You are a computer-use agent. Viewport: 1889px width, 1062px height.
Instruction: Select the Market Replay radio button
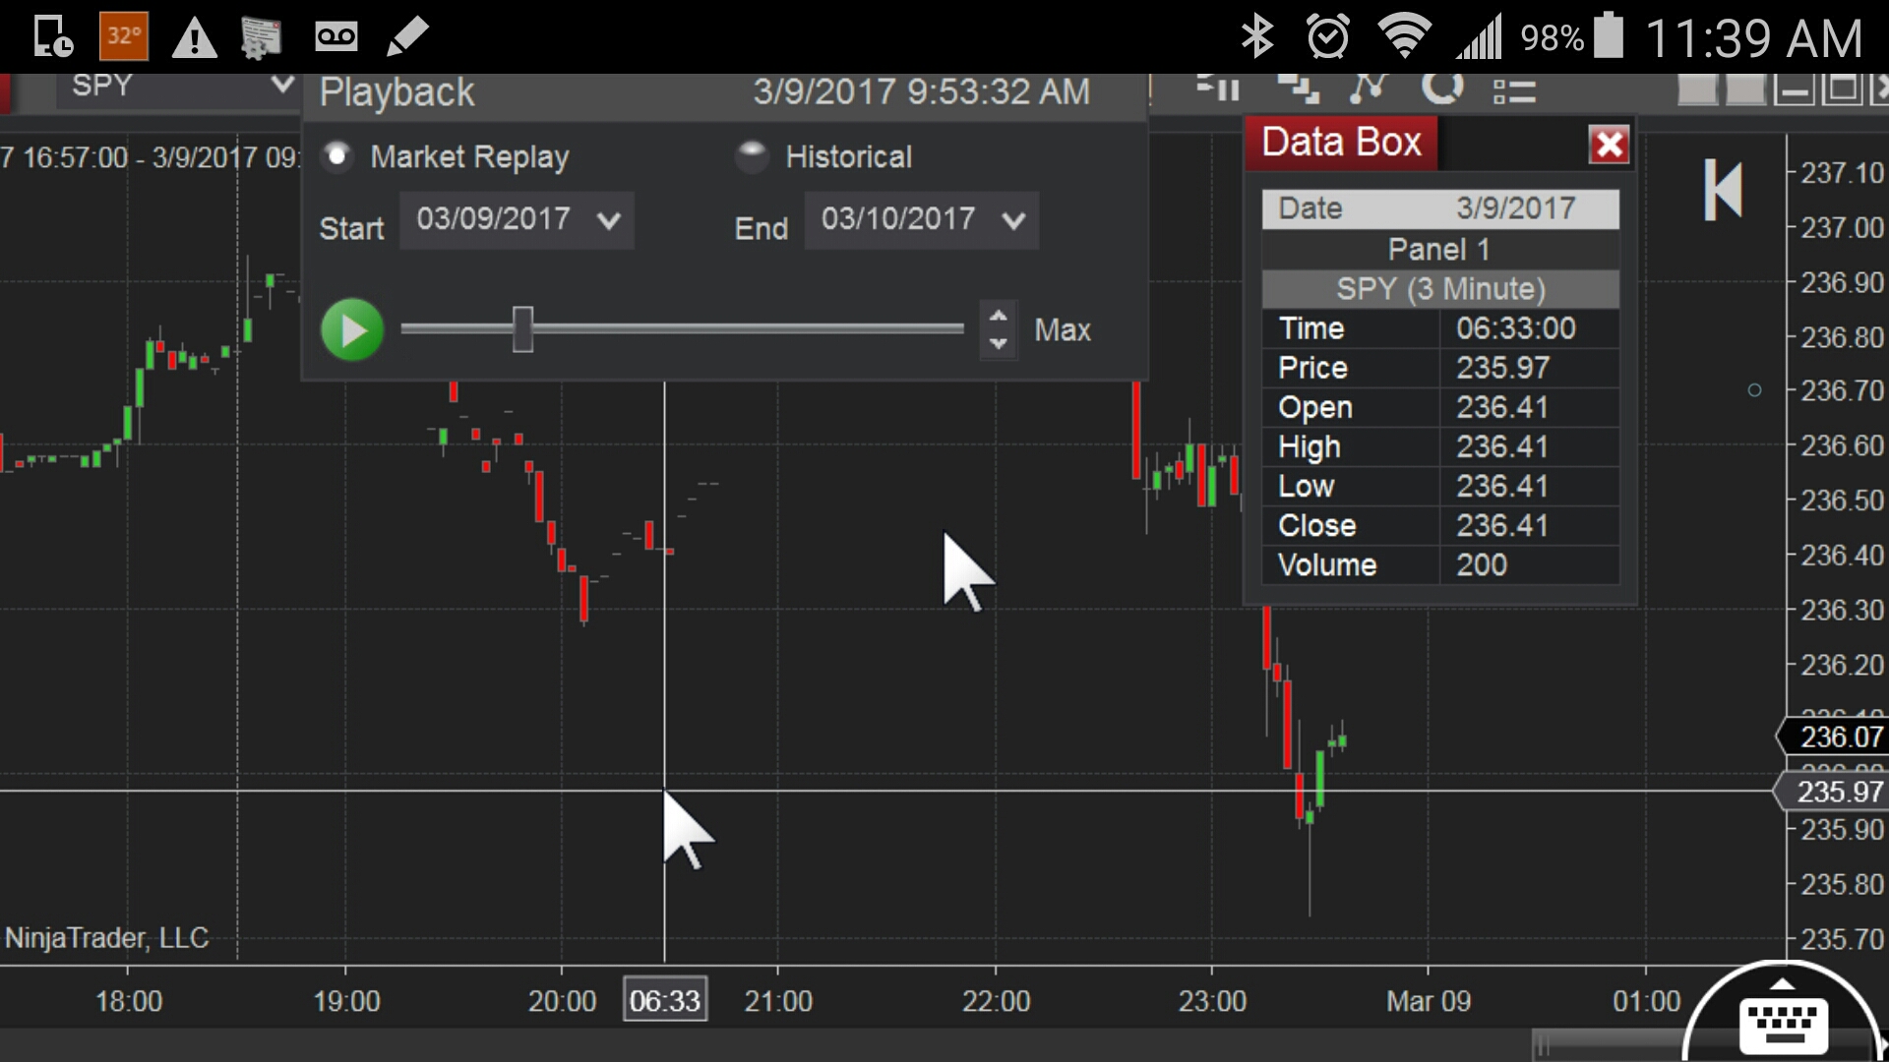point(337,156)
